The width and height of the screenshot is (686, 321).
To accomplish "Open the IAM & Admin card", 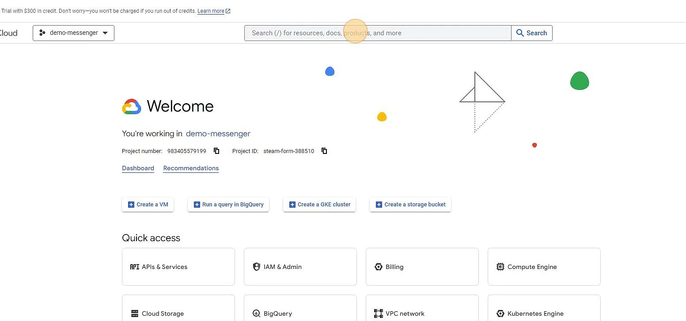I will point(300,267).
